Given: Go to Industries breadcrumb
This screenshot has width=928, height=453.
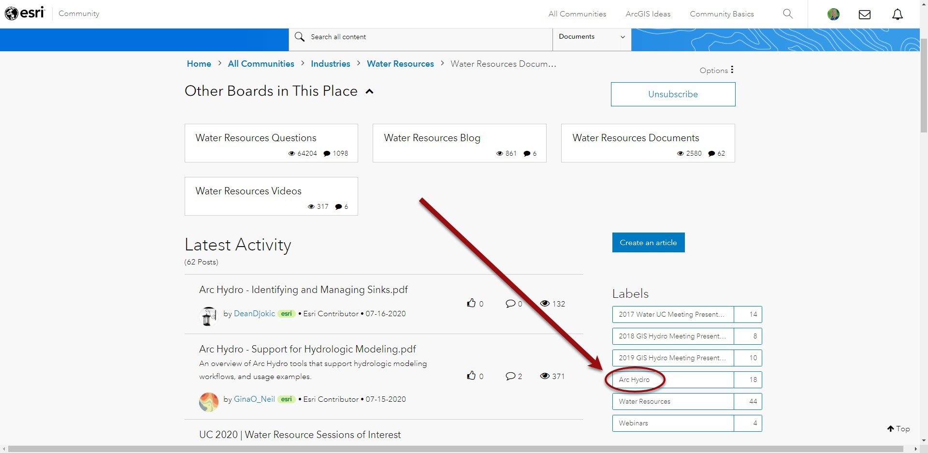Looking at the screenshot, I should pyautogui.click(x=331, y=64).
